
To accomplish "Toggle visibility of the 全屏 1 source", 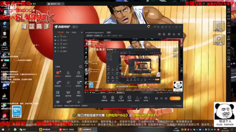I will (x=55, y=51).
